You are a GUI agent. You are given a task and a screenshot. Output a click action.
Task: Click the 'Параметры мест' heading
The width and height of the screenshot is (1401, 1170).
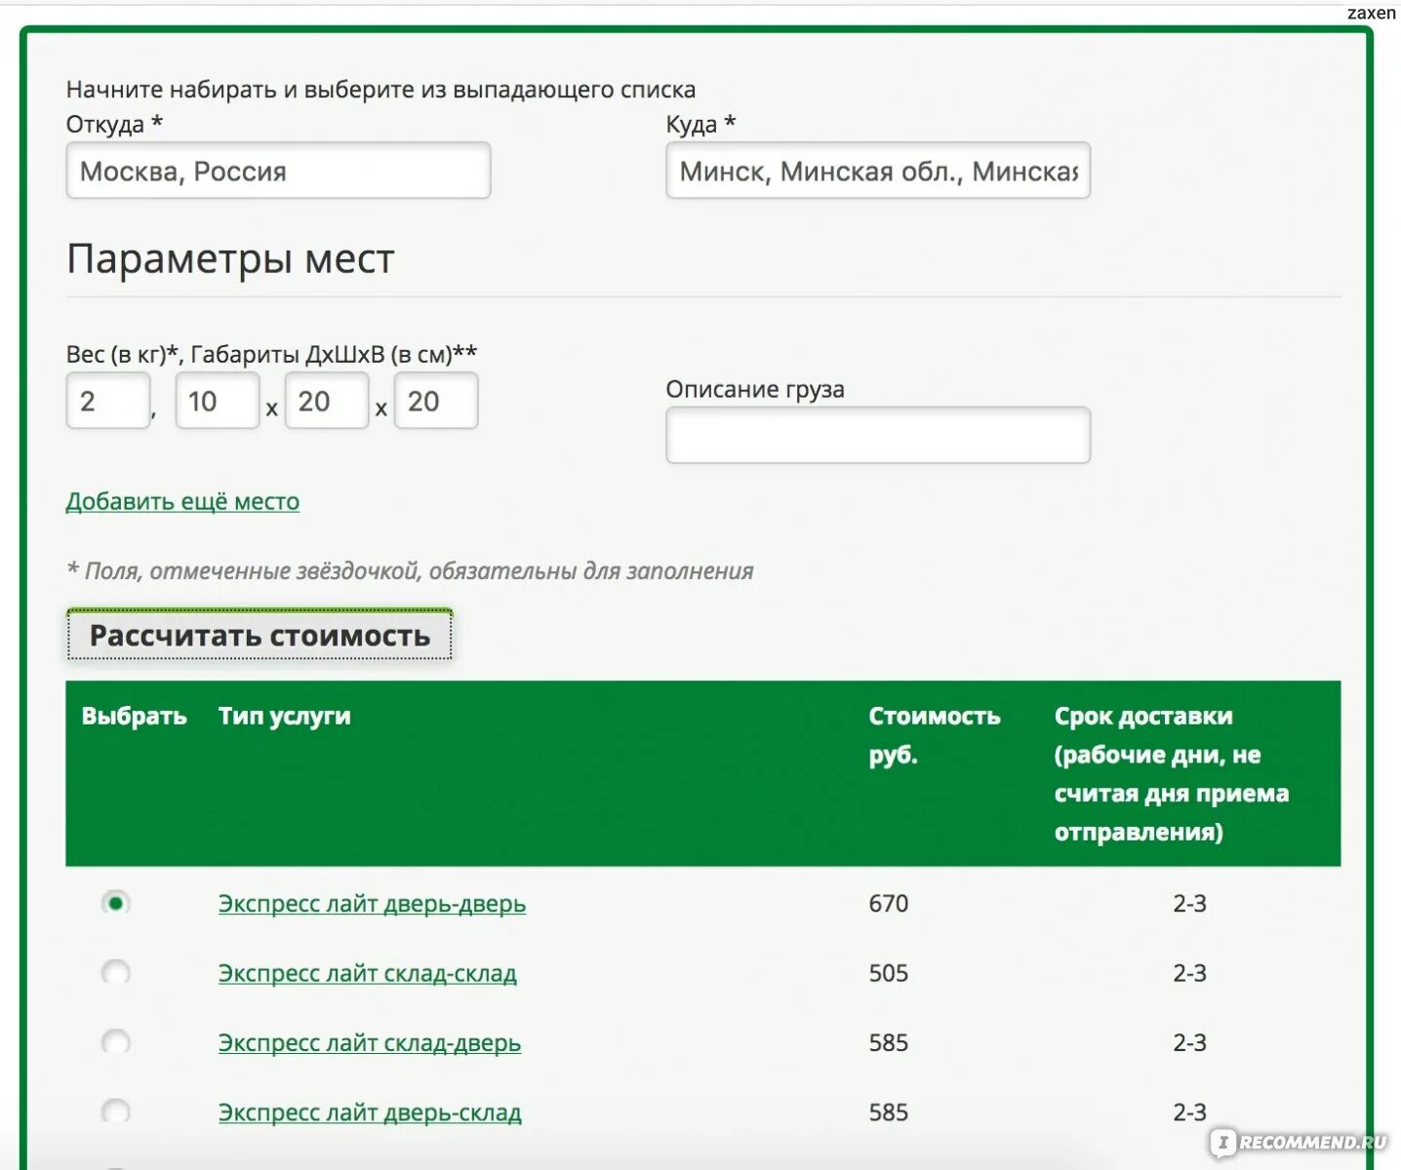click(x=230, y=259)
